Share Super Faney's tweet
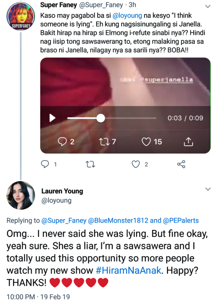This screenshot has width=217, height=304. point(181,164)
